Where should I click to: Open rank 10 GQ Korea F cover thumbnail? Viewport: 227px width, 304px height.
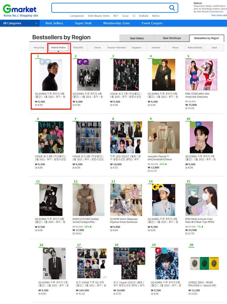pos(201,137)
